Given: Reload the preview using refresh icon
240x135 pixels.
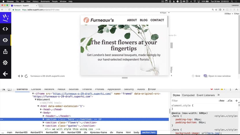Looking at the screenshot, I should pos(26,76).
